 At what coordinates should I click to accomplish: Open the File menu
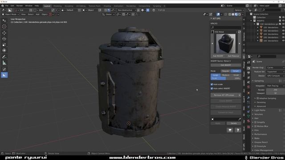click(x=7, y=6)
